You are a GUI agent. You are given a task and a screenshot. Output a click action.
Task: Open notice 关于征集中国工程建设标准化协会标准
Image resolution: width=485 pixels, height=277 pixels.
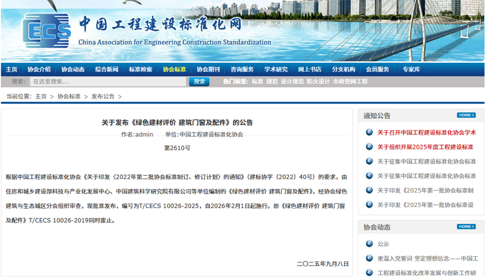click(x=426, y=162)
